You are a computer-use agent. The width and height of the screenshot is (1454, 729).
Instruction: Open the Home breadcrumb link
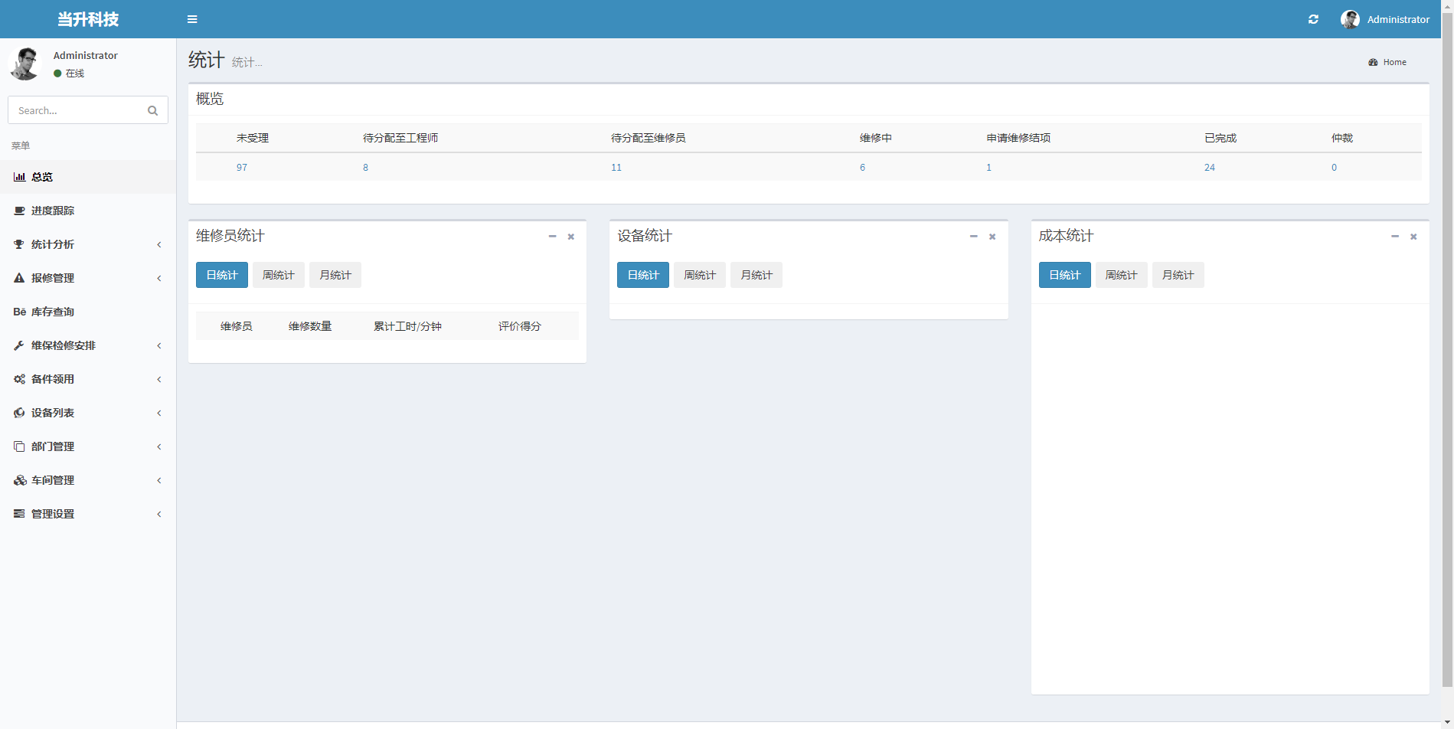pyautogui.click(x=1394, y=62)
